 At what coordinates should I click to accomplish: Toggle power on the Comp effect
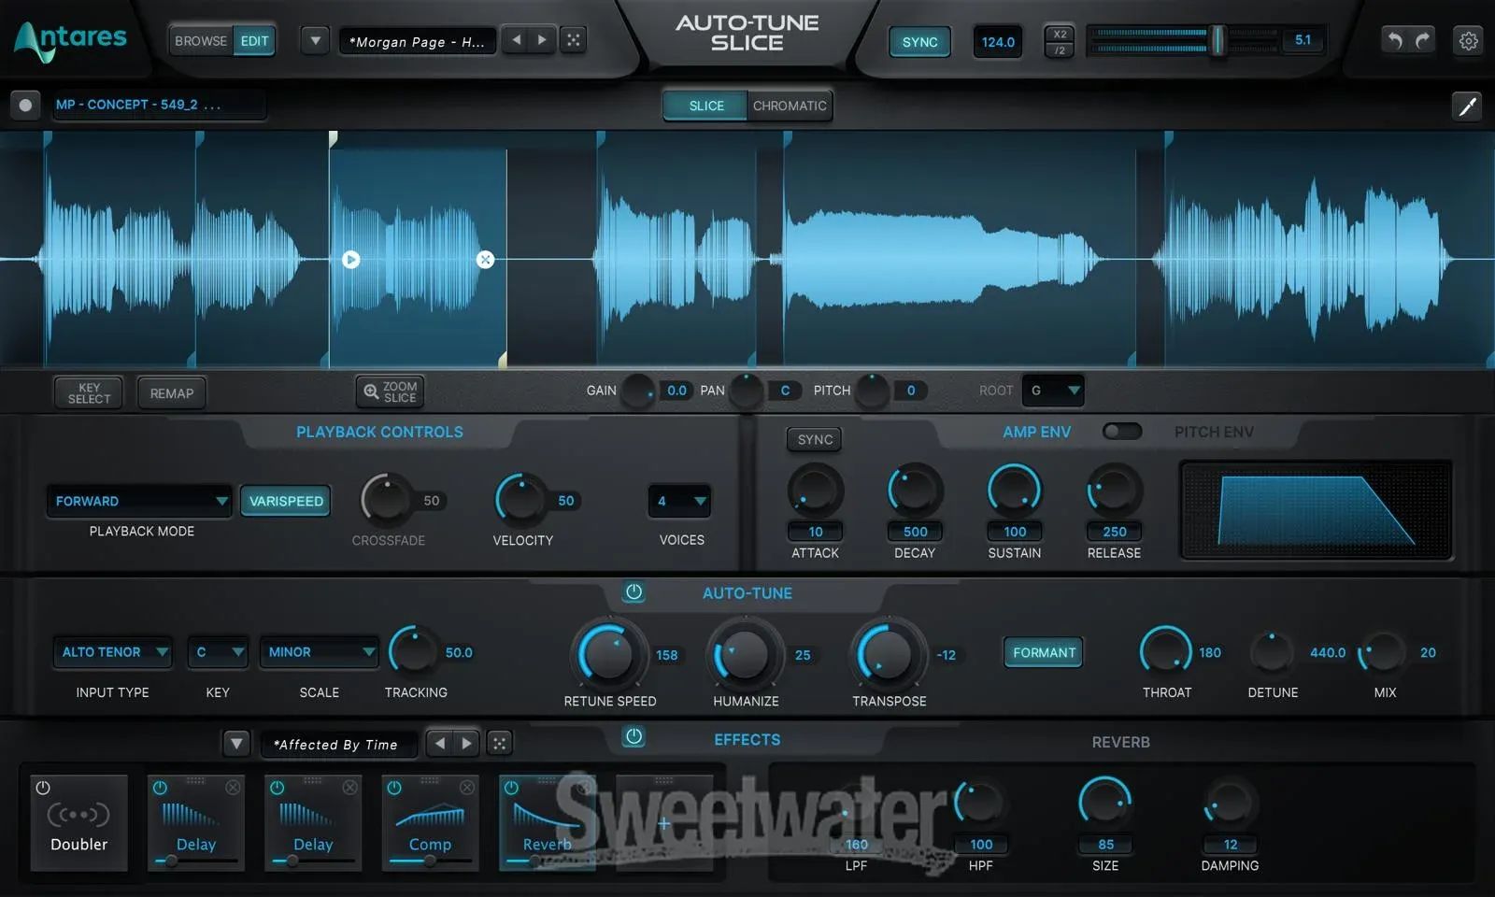pyautogui.click(x=394, y=788)
